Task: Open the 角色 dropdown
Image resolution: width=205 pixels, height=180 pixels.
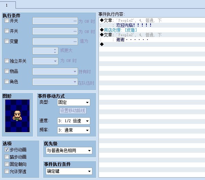Action: [55, 82]
